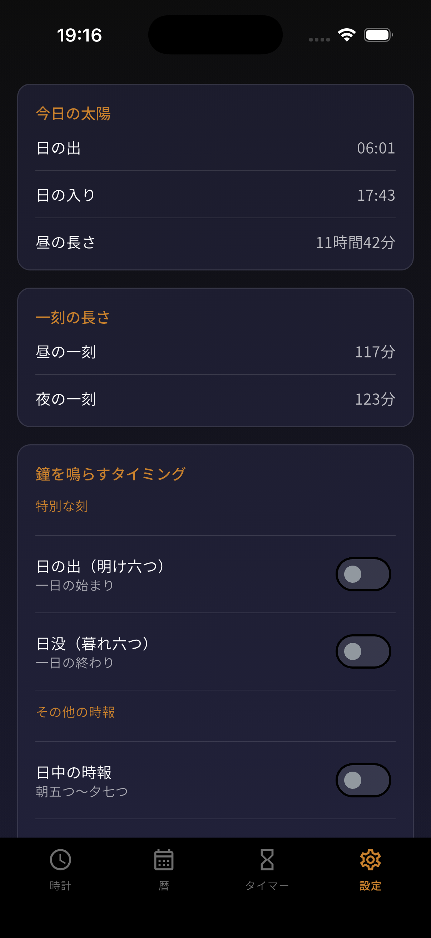The height and width of the screenshot is (938, 431).
Task: Tap the 夜の一刻 123分 value
Action: tap(375, 400)
